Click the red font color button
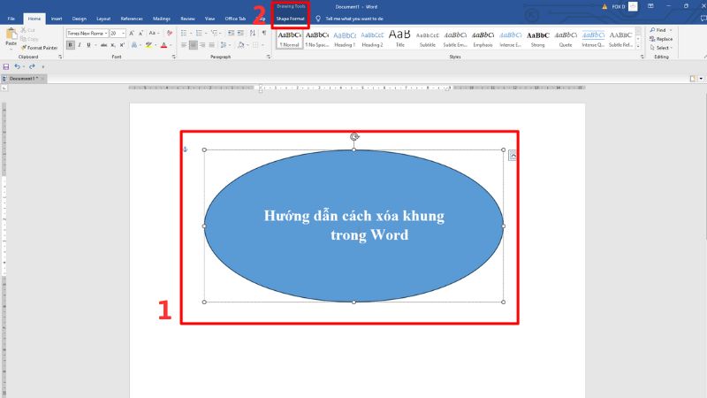This screenshot has width=707, height=398. point(164,45)
